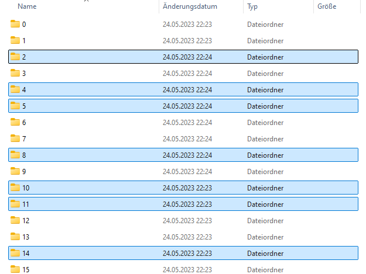
Task: Click the date of folder 11
Action: pyautogui.click(x=187, y=204)
